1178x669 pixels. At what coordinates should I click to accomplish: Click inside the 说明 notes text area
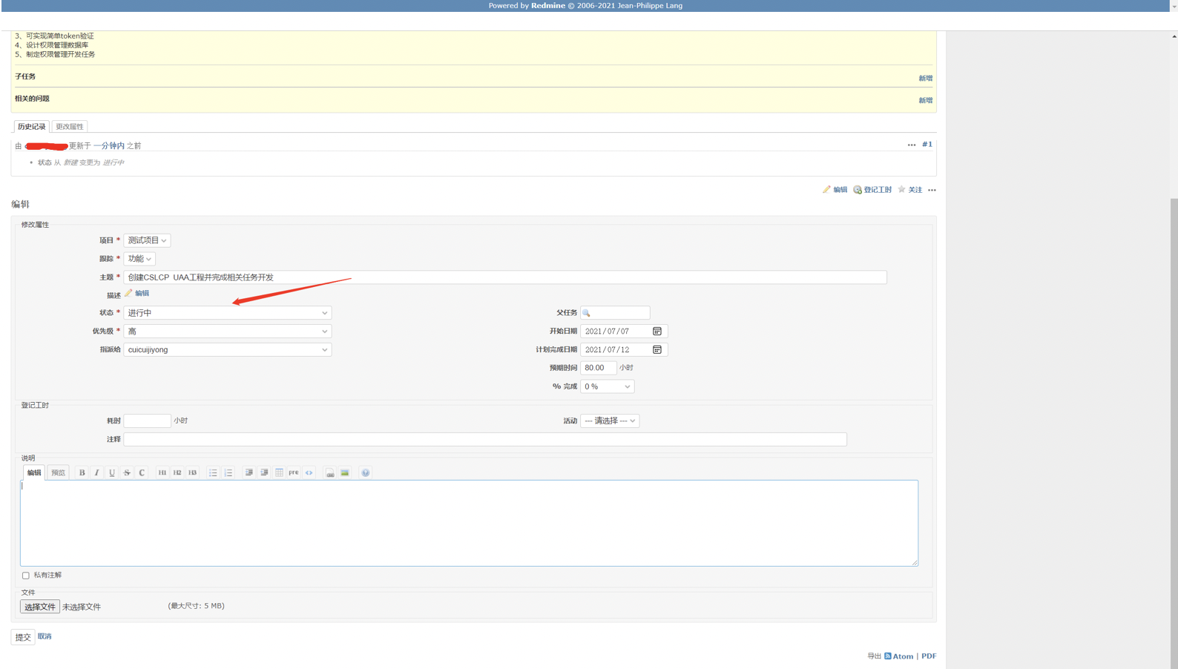[469, 523]
